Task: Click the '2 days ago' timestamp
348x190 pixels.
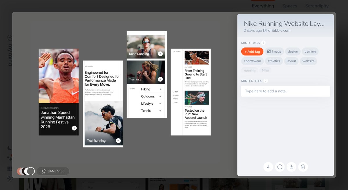Action: (x=253, y=31)
